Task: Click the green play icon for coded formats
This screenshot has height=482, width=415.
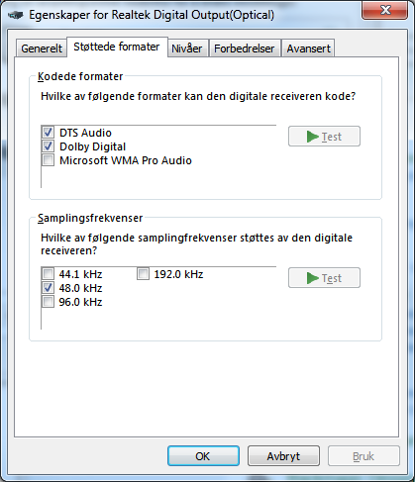Action: [x=312, y=137]
